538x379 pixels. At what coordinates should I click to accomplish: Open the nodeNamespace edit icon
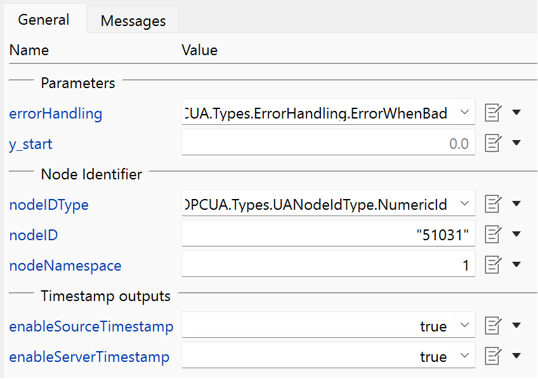pyautogui.click(x=494, y=265)
